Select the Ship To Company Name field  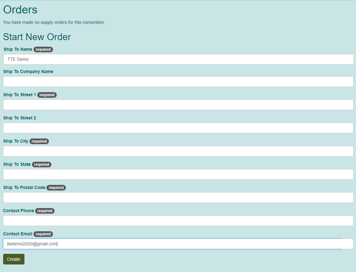tap(178, 81)
